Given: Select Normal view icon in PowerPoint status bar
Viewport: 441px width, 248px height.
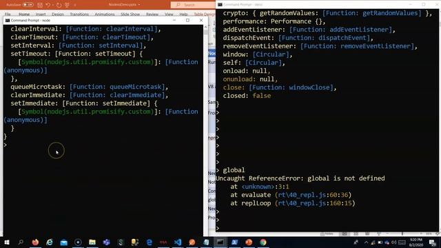Looking at the screenshot, I should [x=345, y=234].
